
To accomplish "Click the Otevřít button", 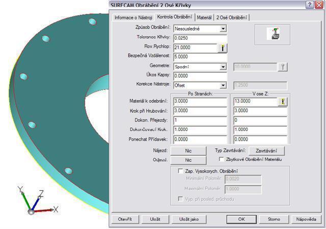I will coord(125,219).
